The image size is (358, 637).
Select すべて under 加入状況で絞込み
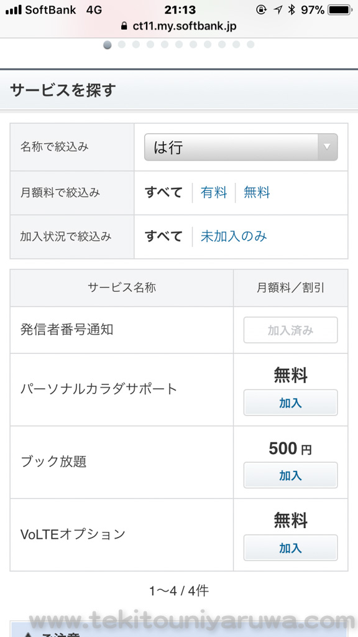pos(163,236)
